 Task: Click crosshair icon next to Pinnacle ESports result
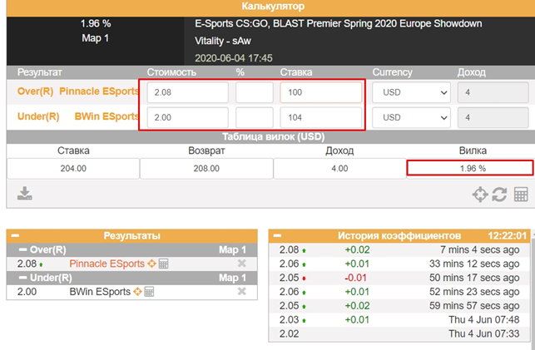[151, 264]
